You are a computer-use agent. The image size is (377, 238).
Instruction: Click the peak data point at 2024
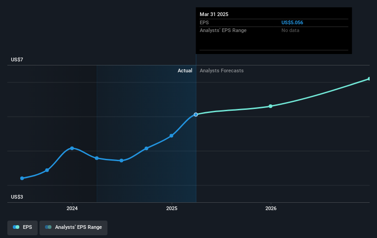pyautogui.click(x=72, y=148)
